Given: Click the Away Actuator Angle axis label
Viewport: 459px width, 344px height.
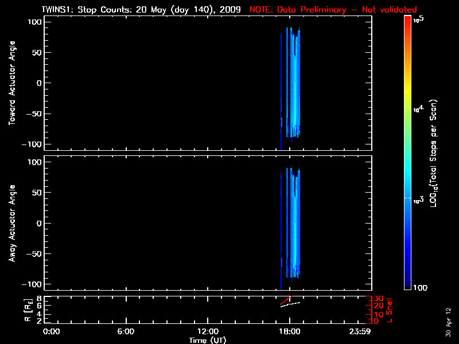Looking at the screenshot, I should click(x=11, y=224).
